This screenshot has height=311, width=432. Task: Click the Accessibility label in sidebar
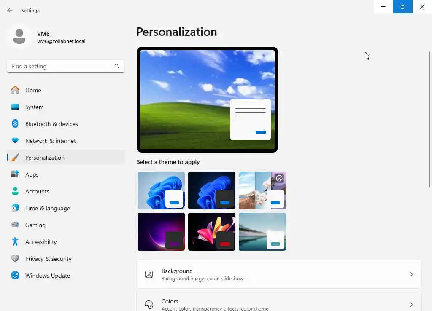coord(41,242)
